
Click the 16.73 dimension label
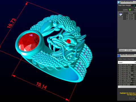click(x=11, y=23)
